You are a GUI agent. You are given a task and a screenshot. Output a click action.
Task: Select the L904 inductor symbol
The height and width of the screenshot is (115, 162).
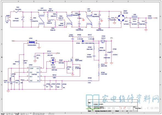tap(135, 17)
